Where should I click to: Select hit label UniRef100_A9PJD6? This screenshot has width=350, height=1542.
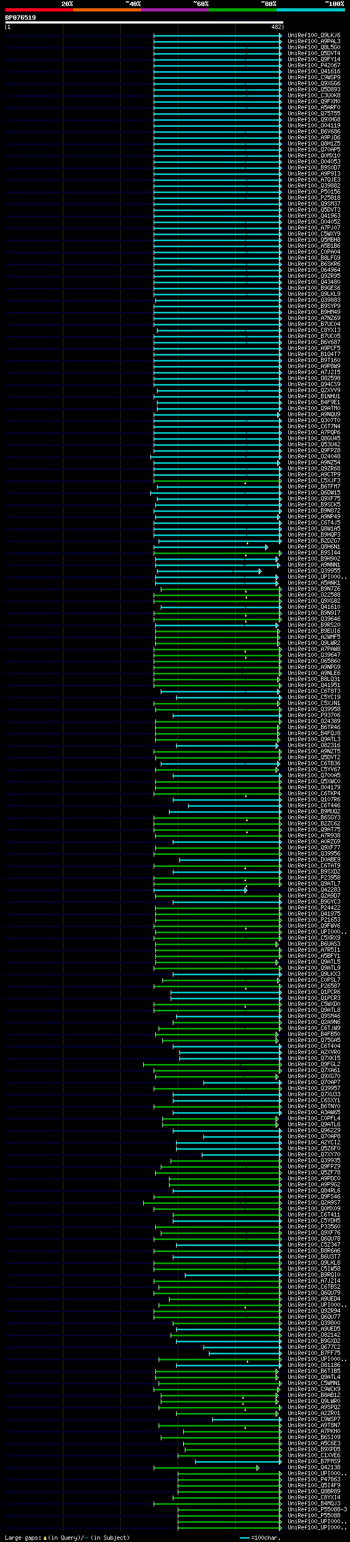click(x=314, y=138)
